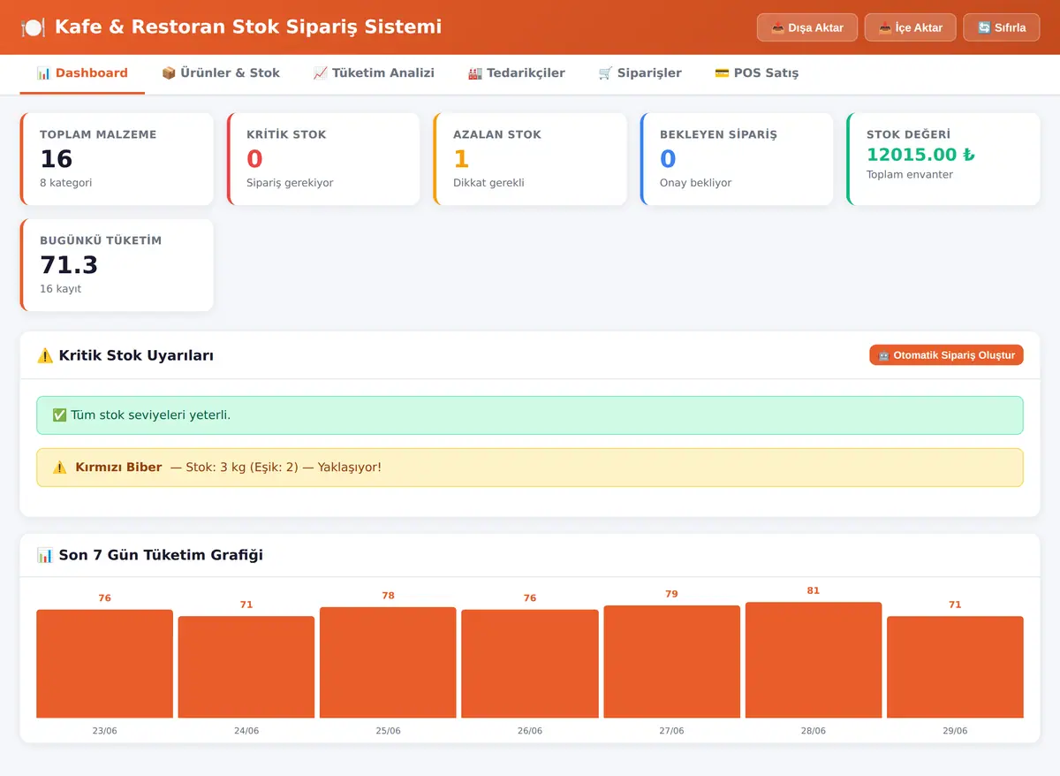The width and height of the screenshot is (1060, 776).
Task: Click the Bekleyen Sipariş summary card
Action: coord(737,159)
